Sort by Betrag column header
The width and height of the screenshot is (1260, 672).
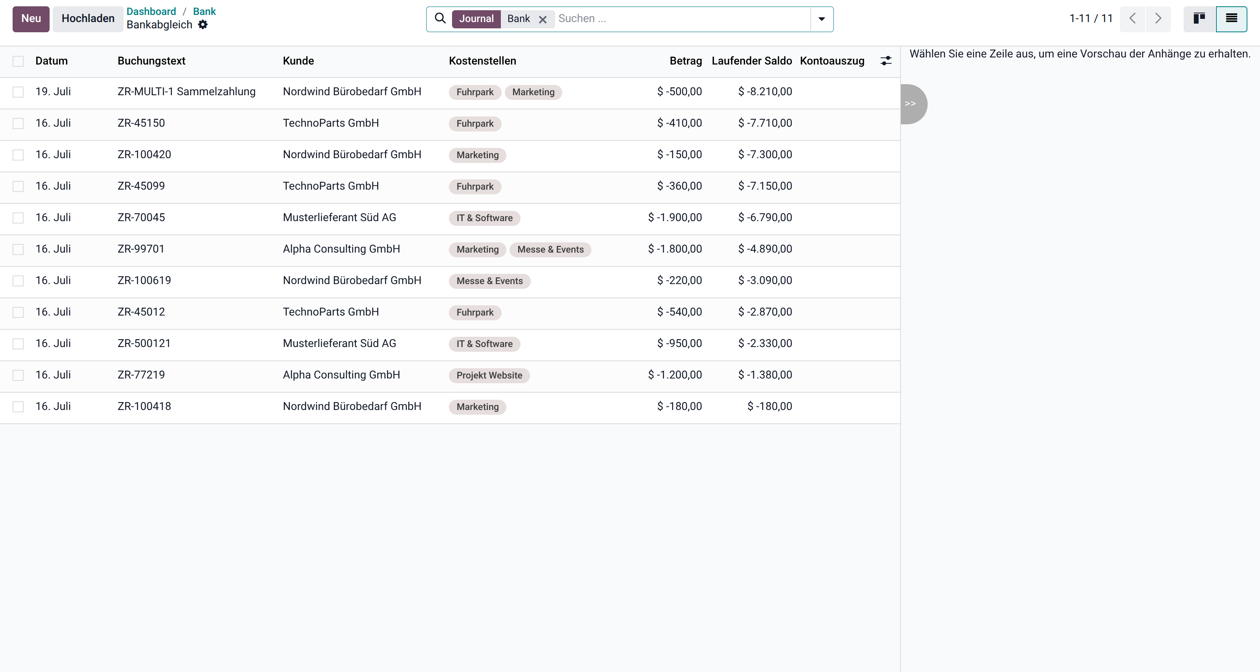point(685,61)
